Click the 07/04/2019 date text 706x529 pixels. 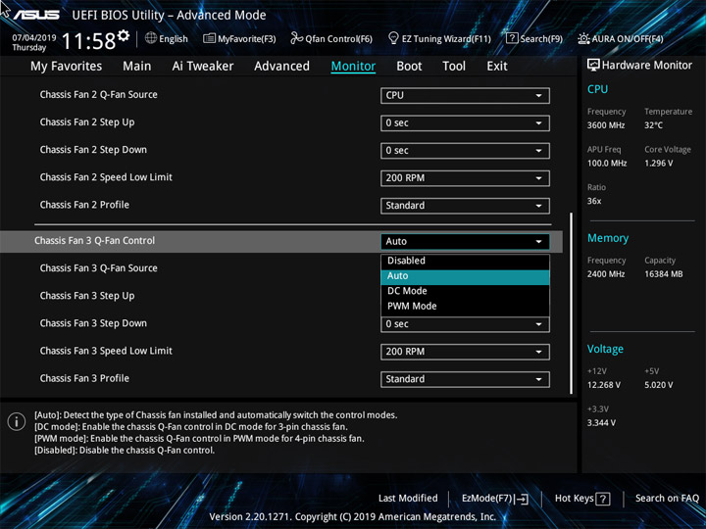(34, 38)
